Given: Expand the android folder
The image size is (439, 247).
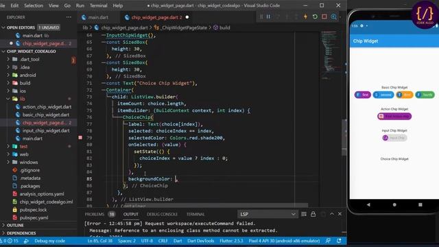Looking at the screenshot, I should [x=8, y=75].
